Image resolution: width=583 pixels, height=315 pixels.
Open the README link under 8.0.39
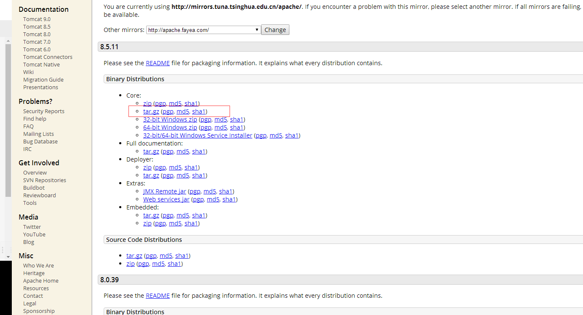coord(158,296)
